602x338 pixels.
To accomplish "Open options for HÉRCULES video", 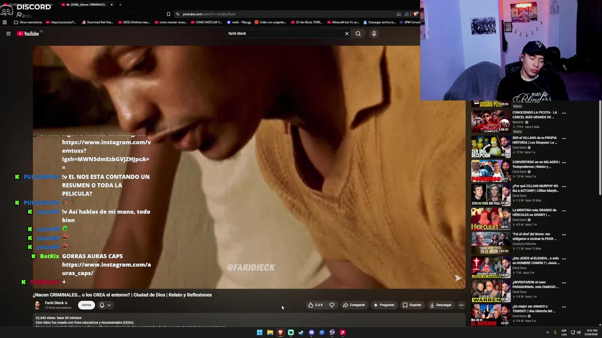I will pos(563,210).
